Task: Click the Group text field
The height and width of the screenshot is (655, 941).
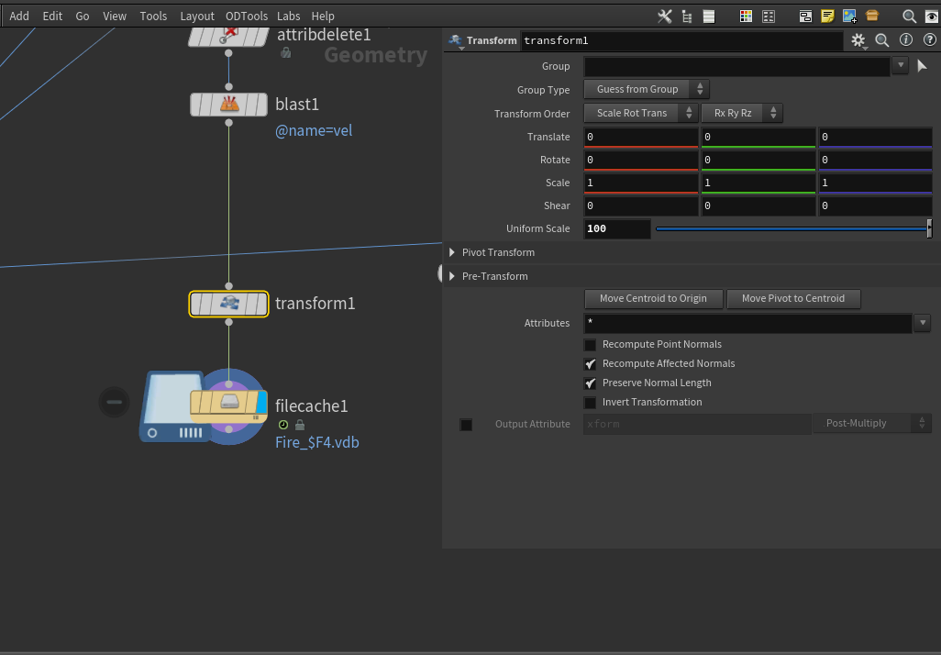Action: pyautogui.click(x=737, y=66)
